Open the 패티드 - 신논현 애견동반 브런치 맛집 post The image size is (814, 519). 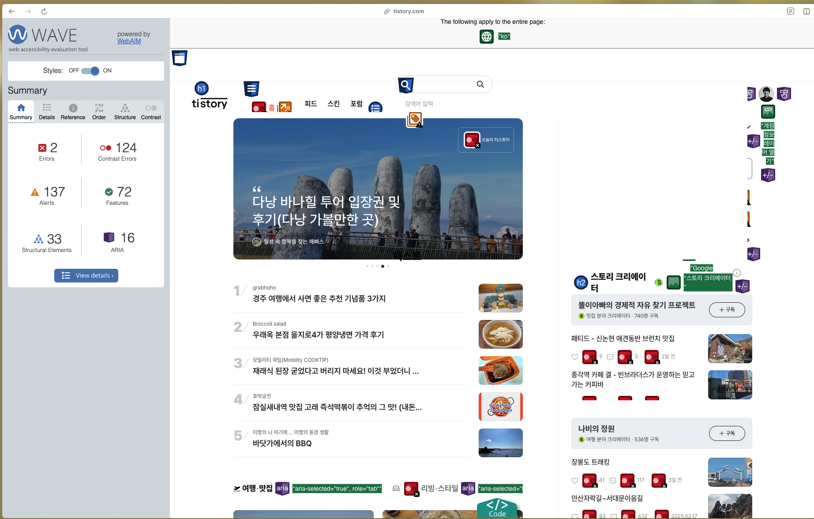pos(623,338)
